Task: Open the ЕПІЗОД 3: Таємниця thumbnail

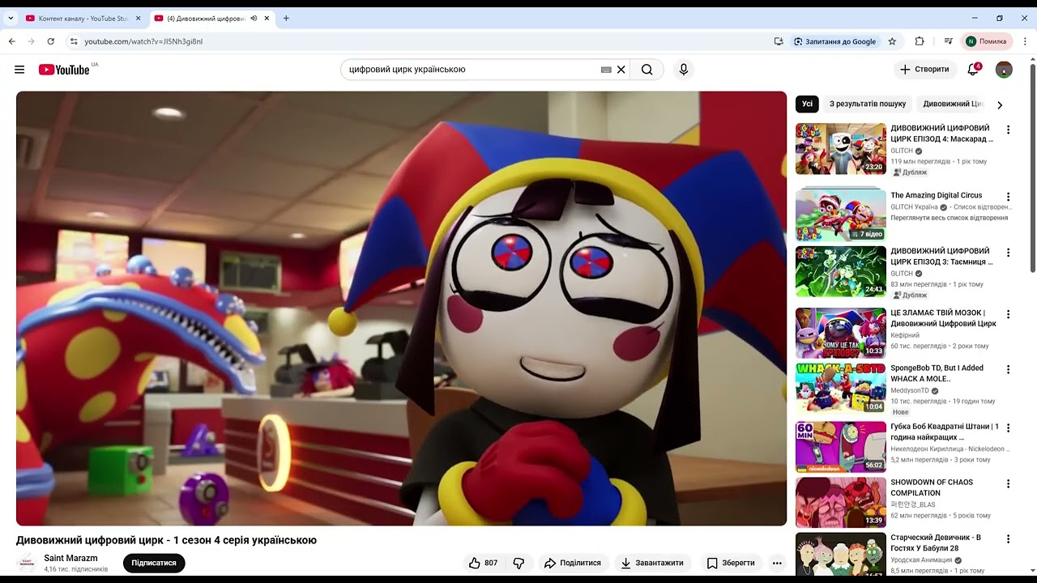Action: tap(841, 272)
